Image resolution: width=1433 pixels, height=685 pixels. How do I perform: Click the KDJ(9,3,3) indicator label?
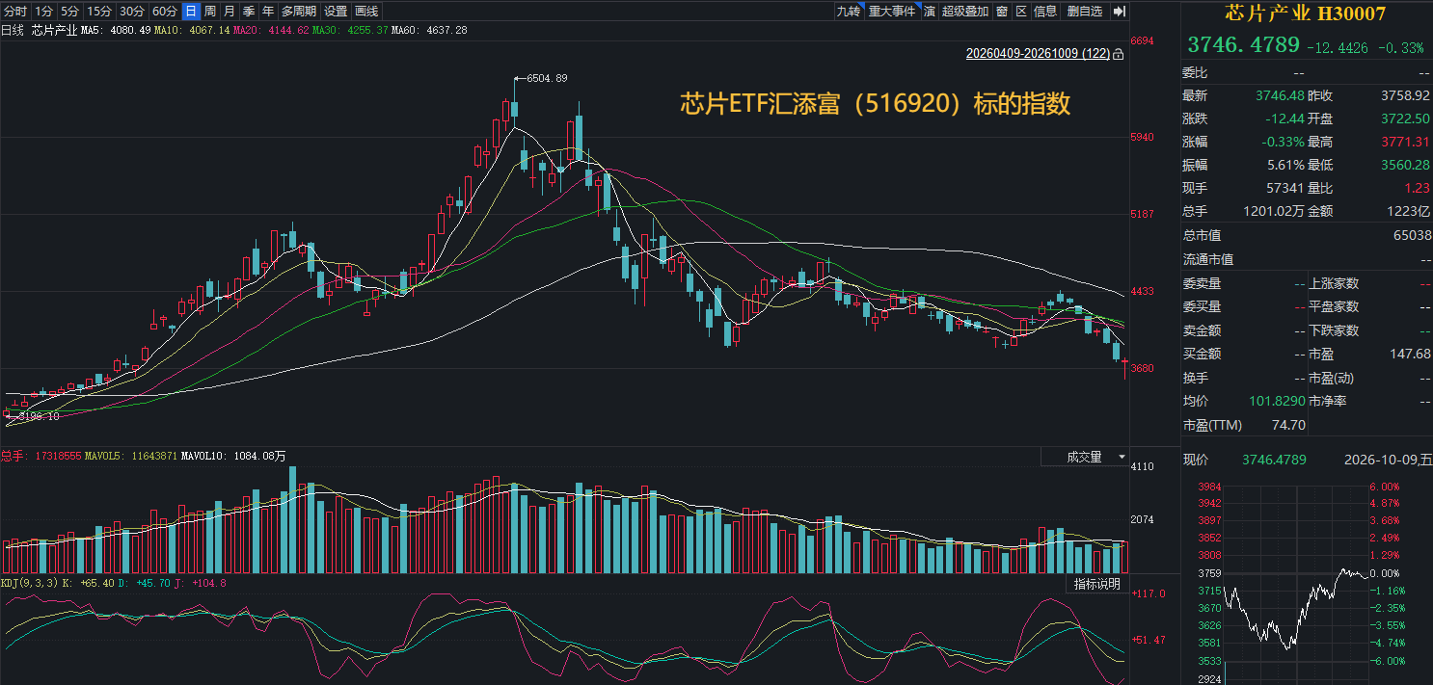(29, 584)
